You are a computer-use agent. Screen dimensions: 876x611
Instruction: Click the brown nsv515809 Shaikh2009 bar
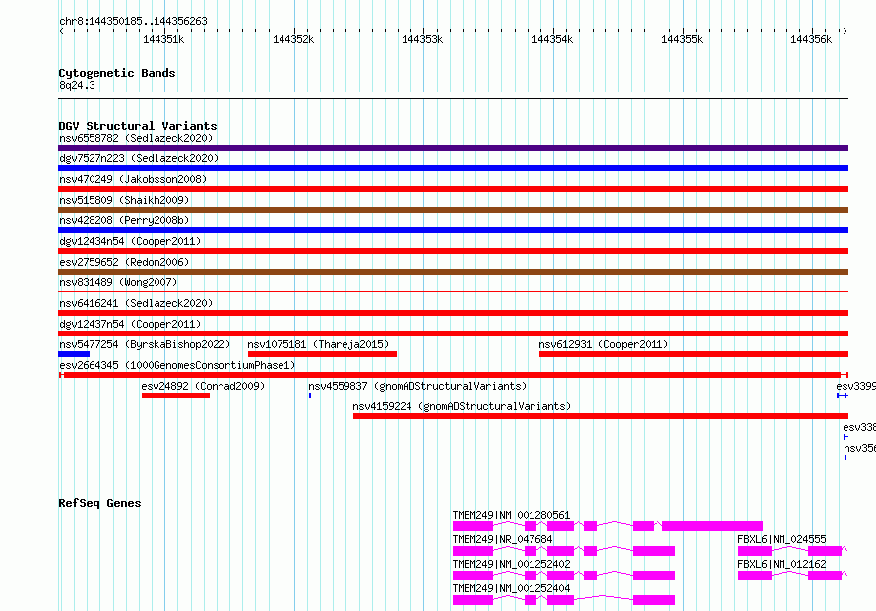coord(453,210)
